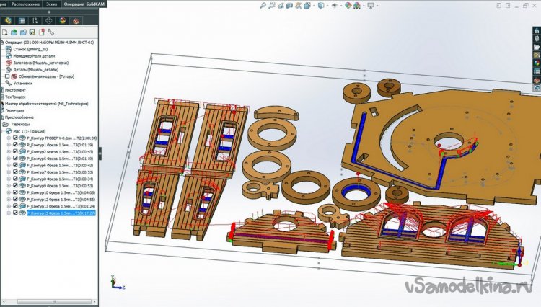Expand the F_Контур1 operation tree node
541x307 pixels.
click(x=8, y=145)
